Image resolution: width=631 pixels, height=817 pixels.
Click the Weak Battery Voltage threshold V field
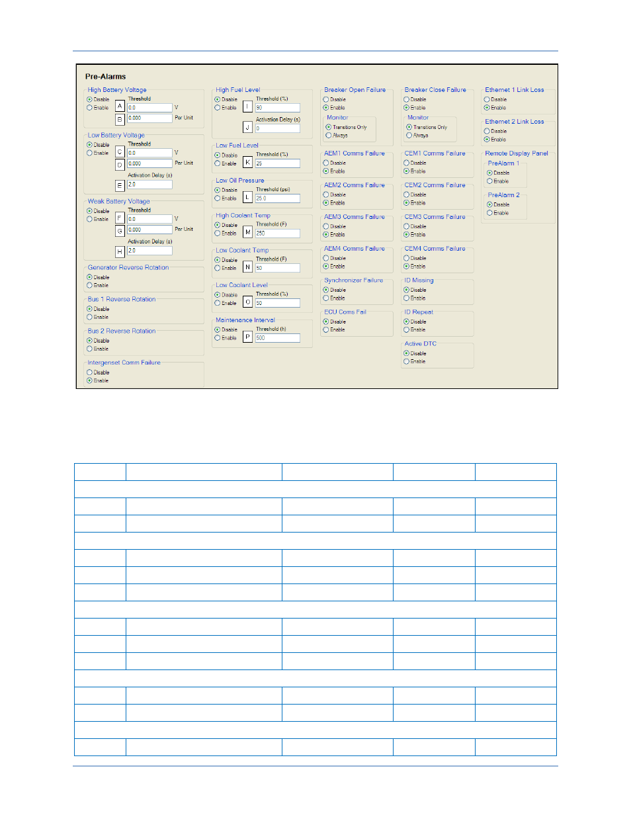pos(149,218)
